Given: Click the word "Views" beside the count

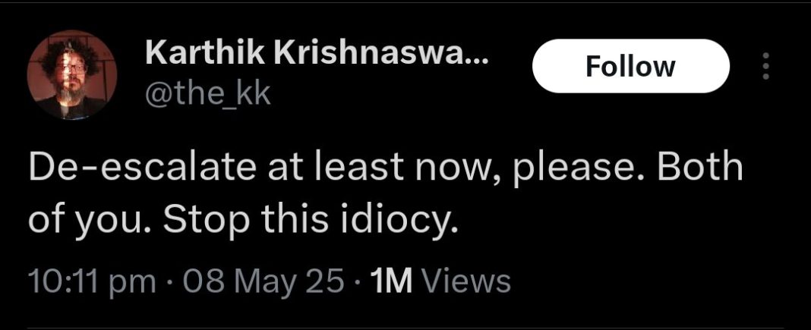Looking at the screenshot, I should (x=465, y=282).
